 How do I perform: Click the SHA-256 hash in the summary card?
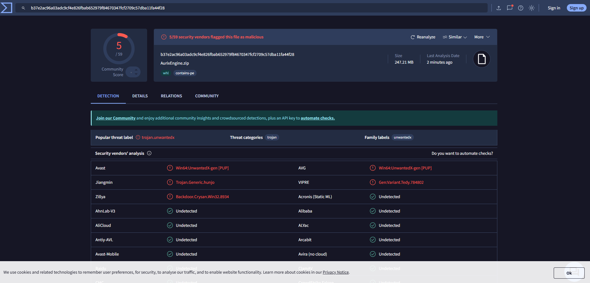point(227,54)
